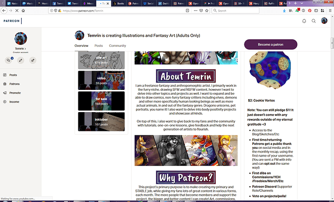Screen dimensions: 334x202
Task: Stop loading the page
Action: pos(17,11)
